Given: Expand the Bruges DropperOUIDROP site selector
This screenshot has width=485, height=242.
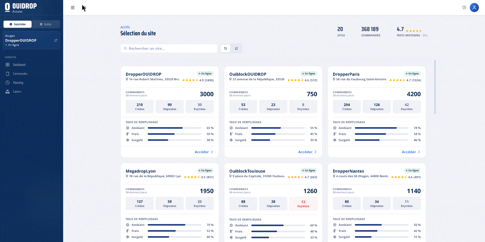Looking at the screenshot, I should 32,40.
